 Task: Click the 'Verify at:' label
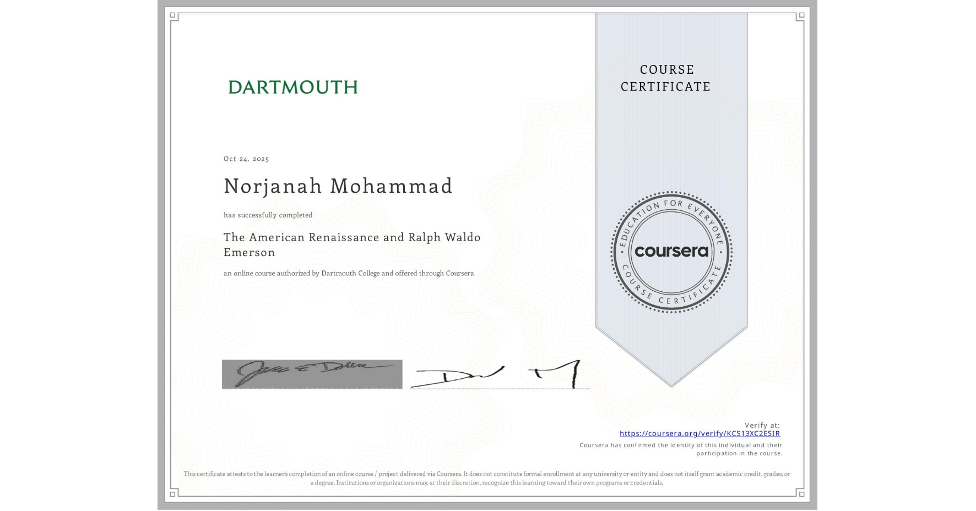(762, 425)
